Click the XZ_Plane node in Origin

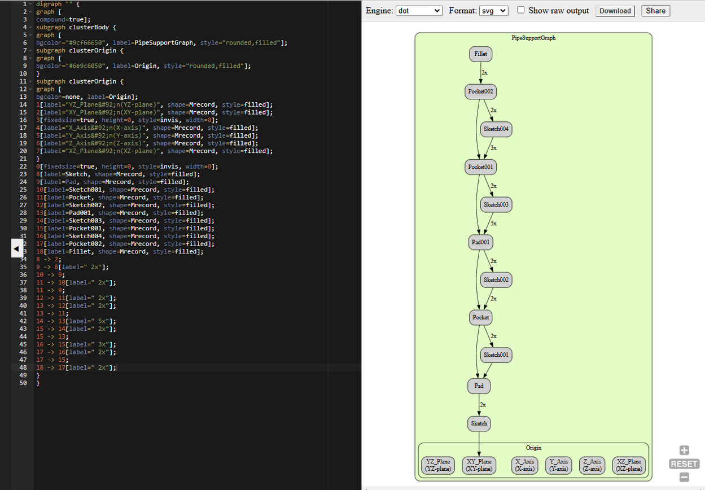tap(629, 465)
